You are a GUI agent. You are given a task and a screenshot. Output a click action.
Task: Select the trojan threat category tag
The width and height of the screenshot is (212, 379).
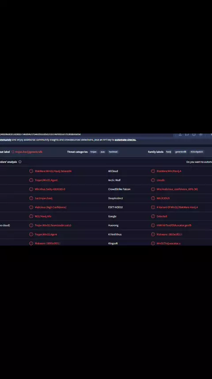[x=93, y=152]
